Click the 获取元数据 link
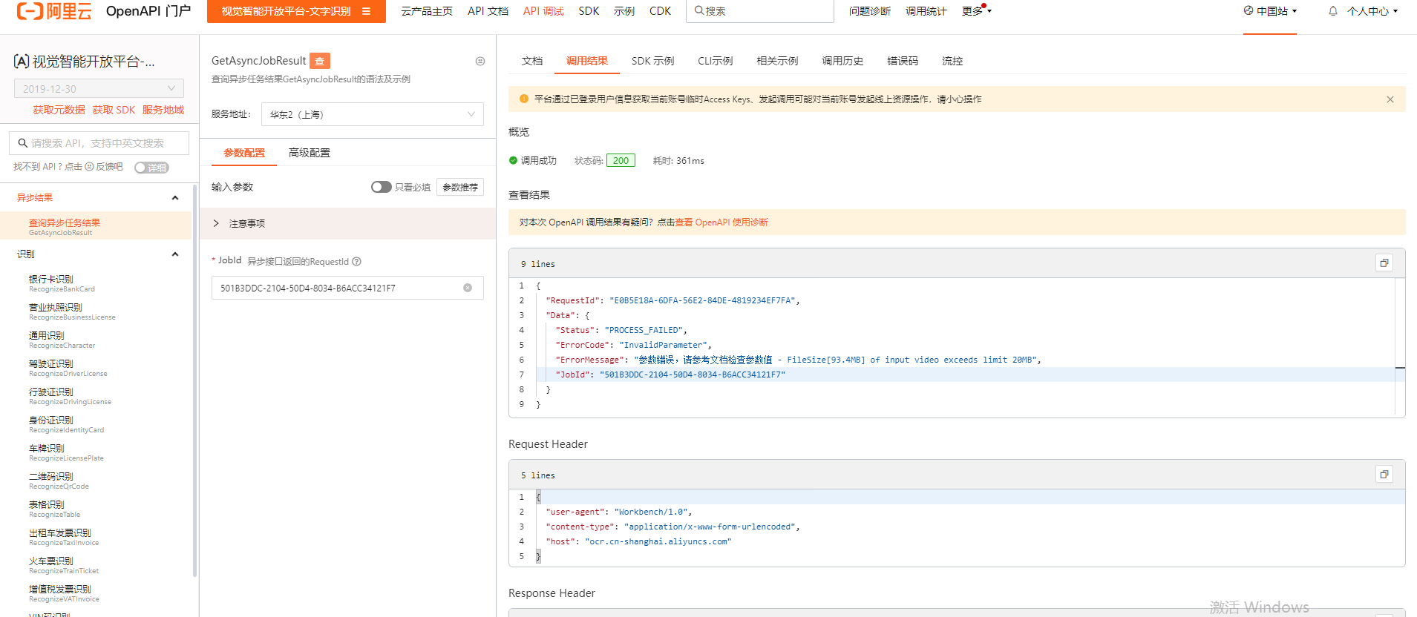Image resolution: width=1417 pixels, height=617 pixels. click(59, 110)
